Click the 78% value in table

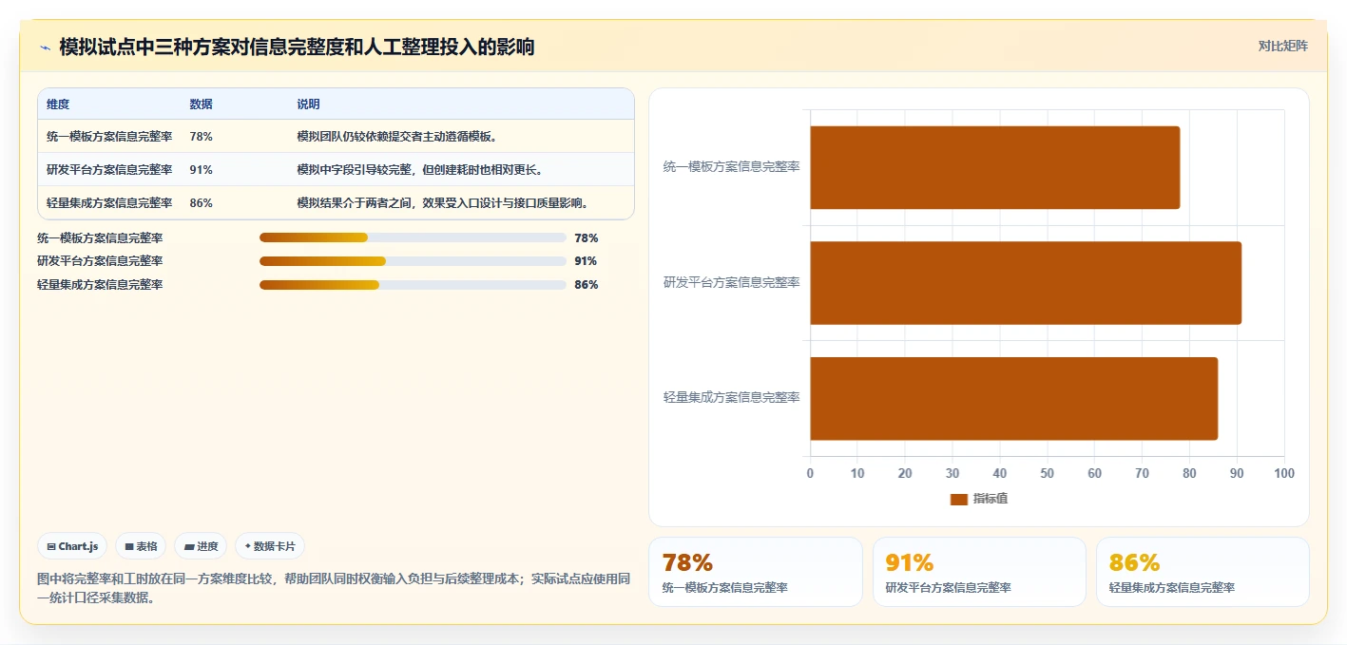tap(201, 137)
